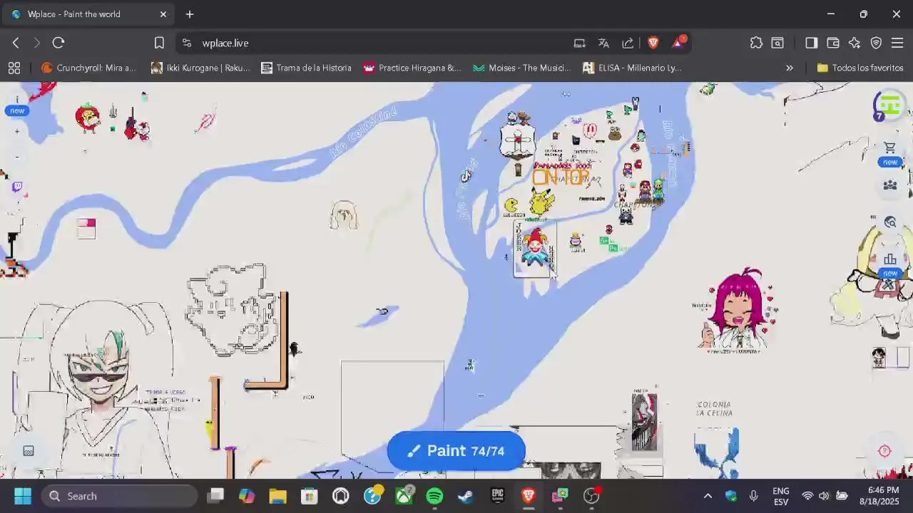This screenshot has height=513, width=913.
Task: Open the translate page icon
Action: pos(603,43)
